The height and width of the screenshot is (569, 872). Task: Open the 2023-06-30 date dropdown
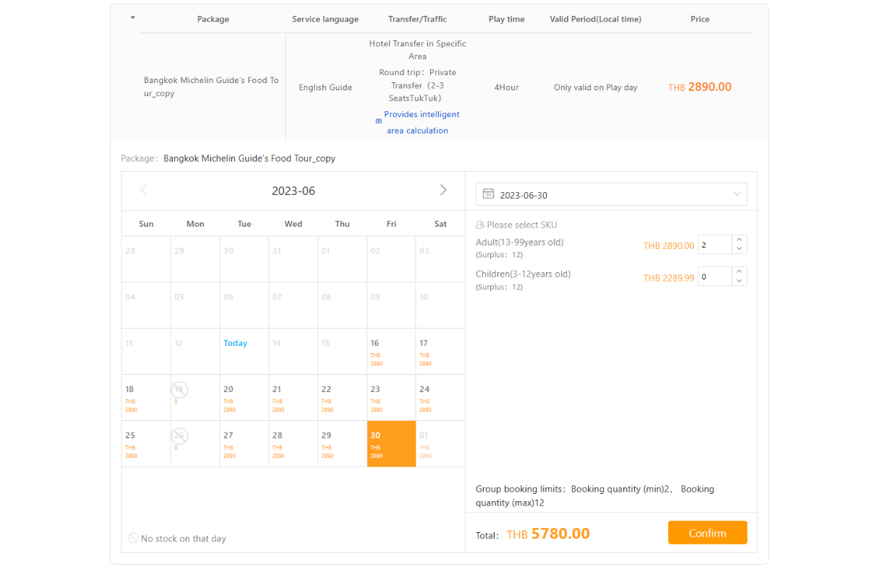(x=736, y=194)
